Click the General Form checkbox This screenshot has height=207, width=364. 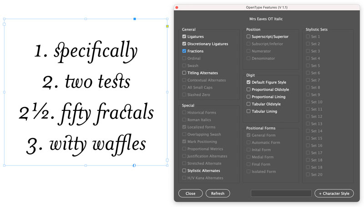click(248, 135)
